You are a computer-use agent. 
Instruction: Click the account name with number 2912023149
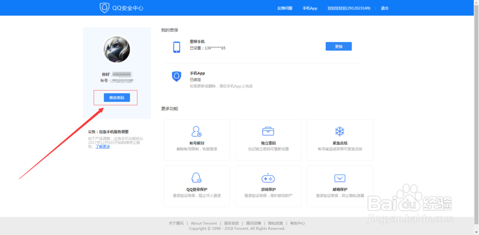349,8
